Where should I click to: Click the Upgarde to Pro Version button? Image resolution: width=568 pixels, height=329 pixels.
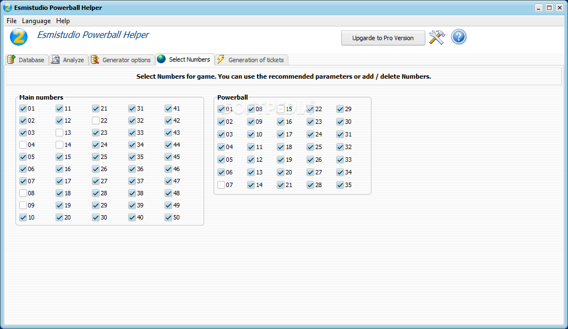point(383,38)
